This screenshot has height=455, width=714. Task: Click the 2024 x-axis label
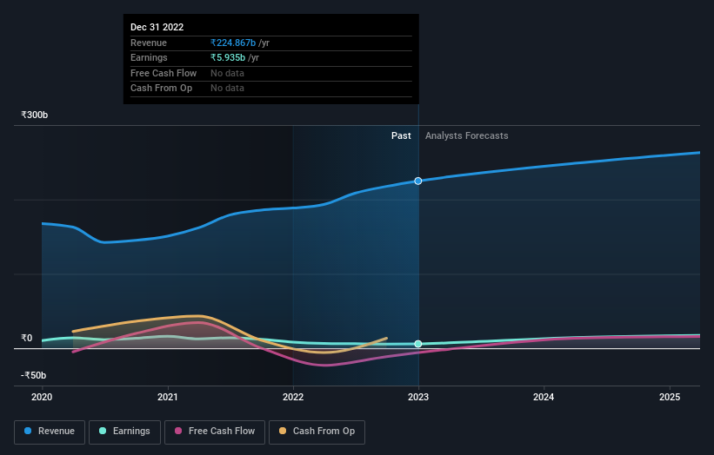tap(544, 397)
